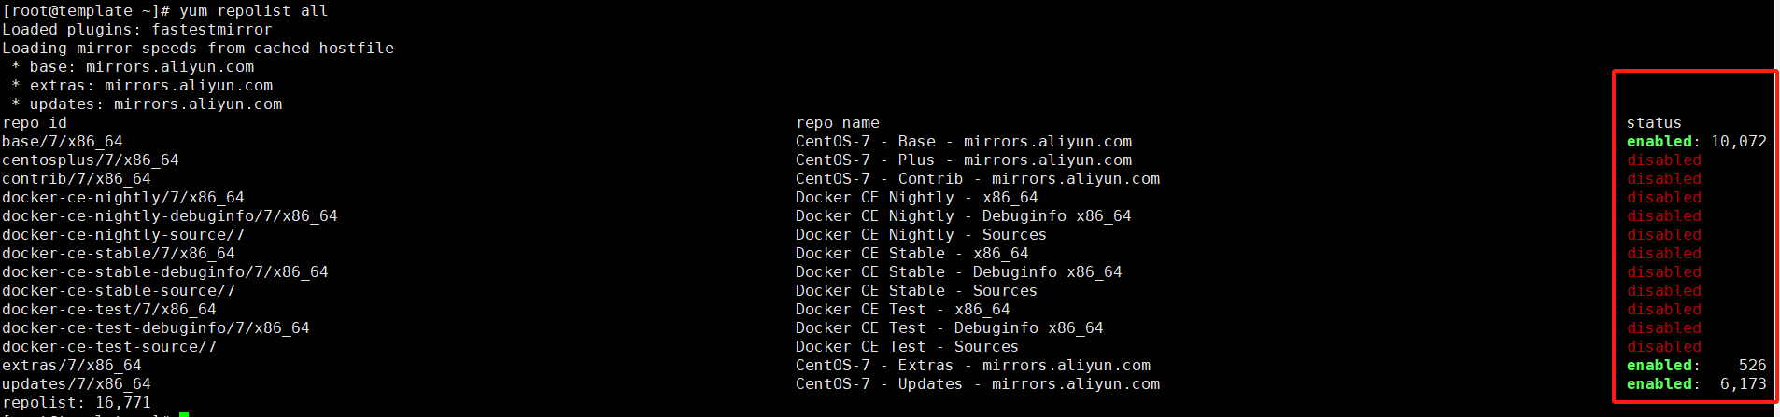The width and height of the screenshot is (1780, 417).
Task: Click 'Docker CE Stable - x86_64' repo name
Action: [x=912, y=254]
